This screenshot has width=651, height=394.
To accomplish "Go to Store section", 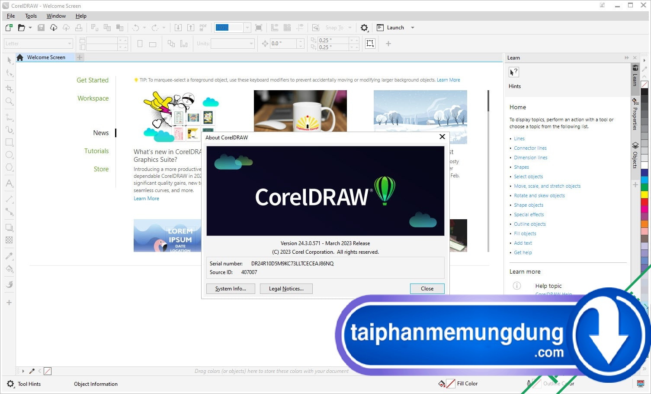I will (x=101, y=169).
